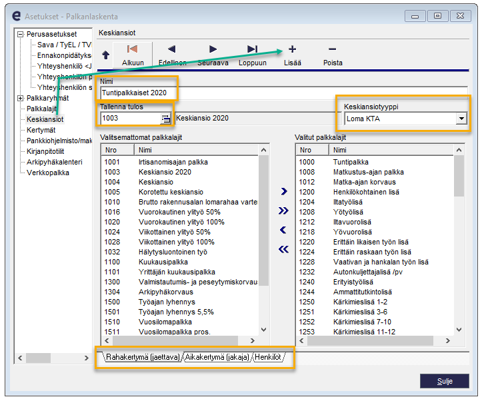Screen dimensions: 480x399
Task: Move selected pay type right with single arrow
Action: [284, 191]
